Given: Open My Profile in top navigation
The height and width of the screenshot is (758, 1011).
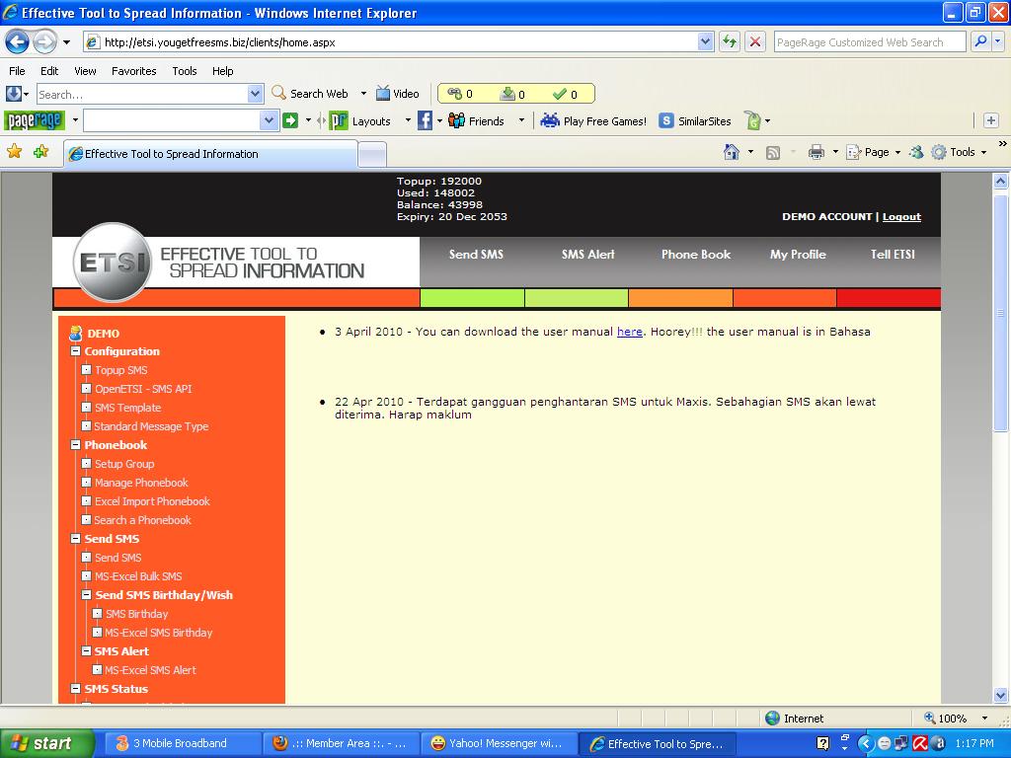Looking at the screenshot, I should click(x=798, y=254).
